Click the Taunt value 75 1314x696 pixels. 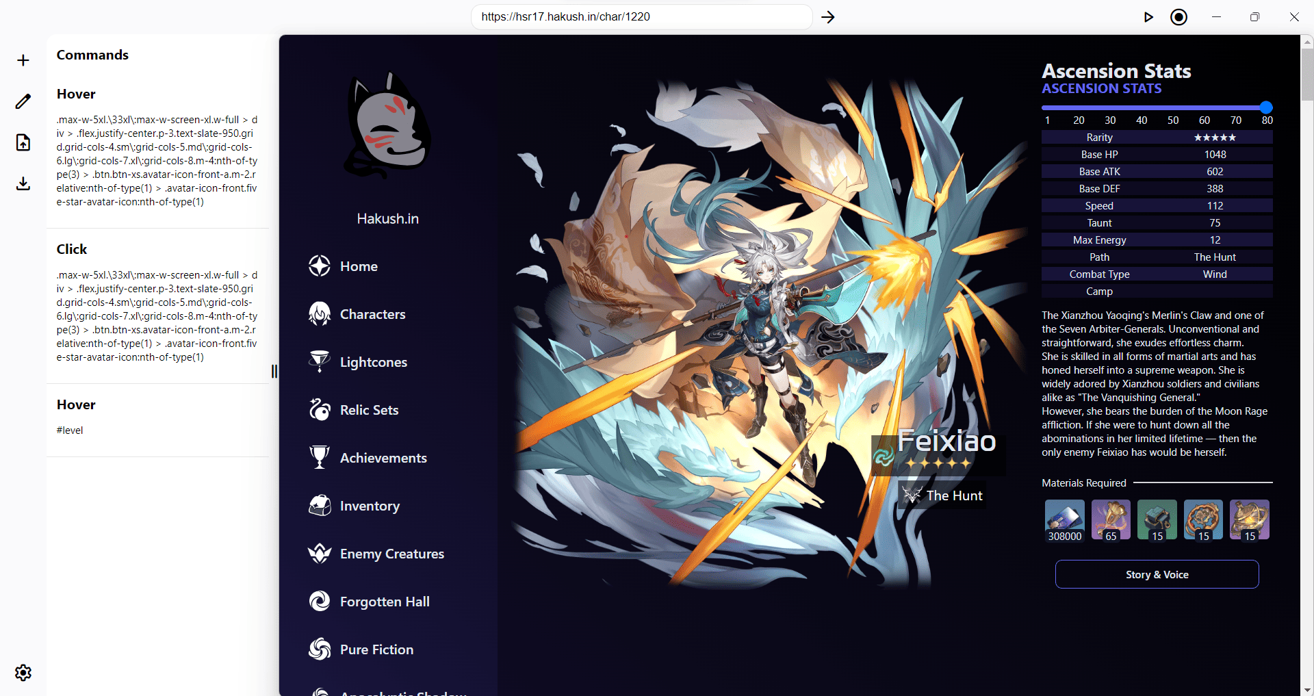click(1215, 223)
